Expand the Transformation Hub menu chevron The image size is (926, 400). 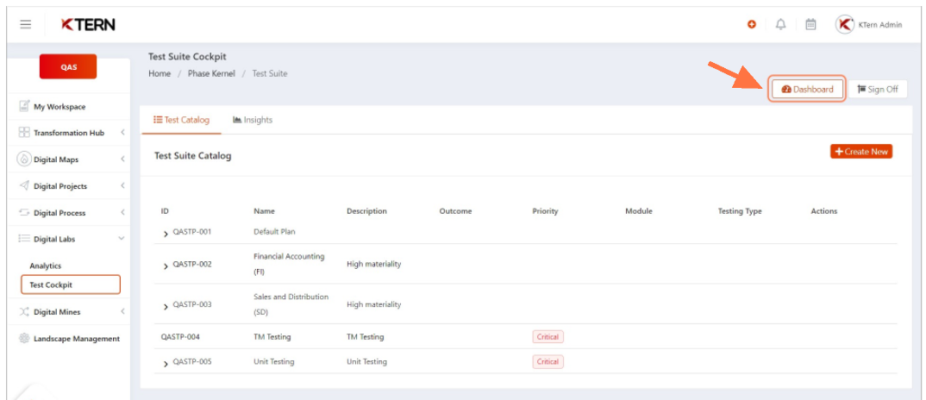(122, 133)
